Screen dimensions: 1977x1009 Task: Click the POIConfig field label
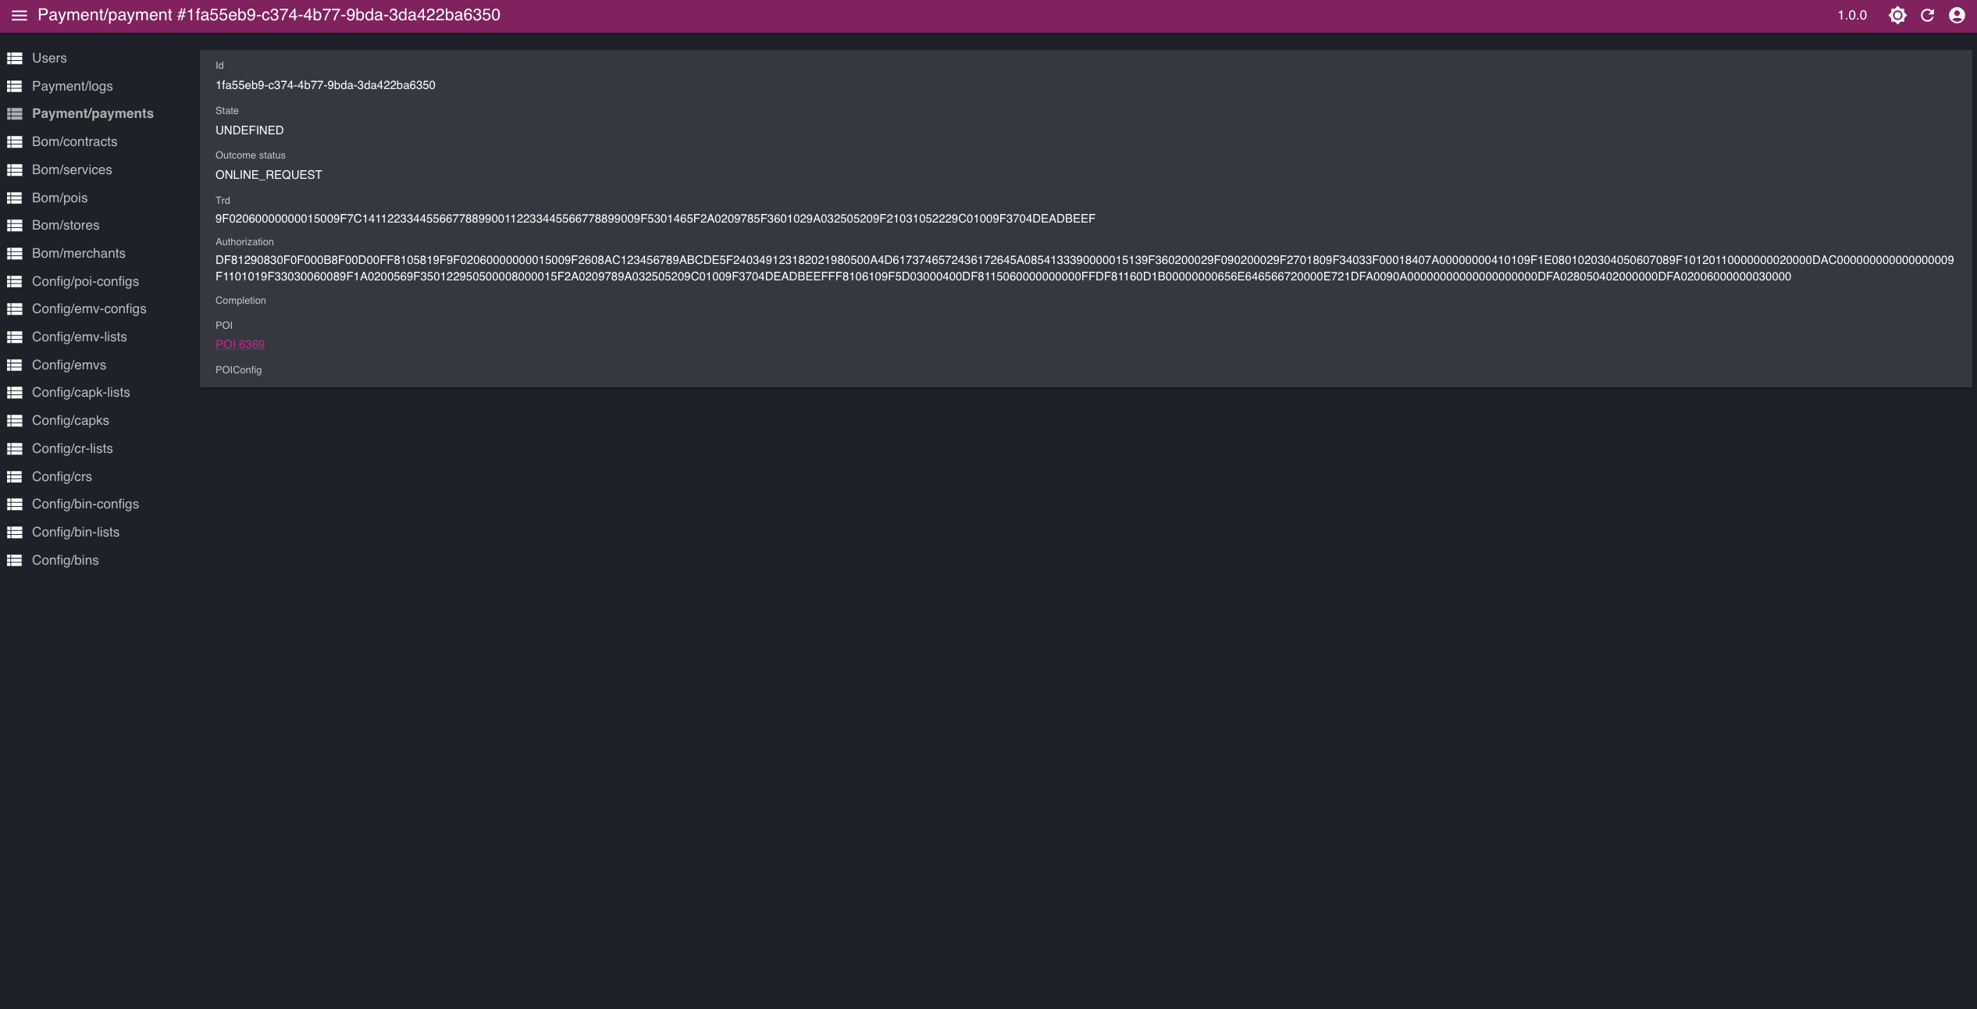point(238,370)
